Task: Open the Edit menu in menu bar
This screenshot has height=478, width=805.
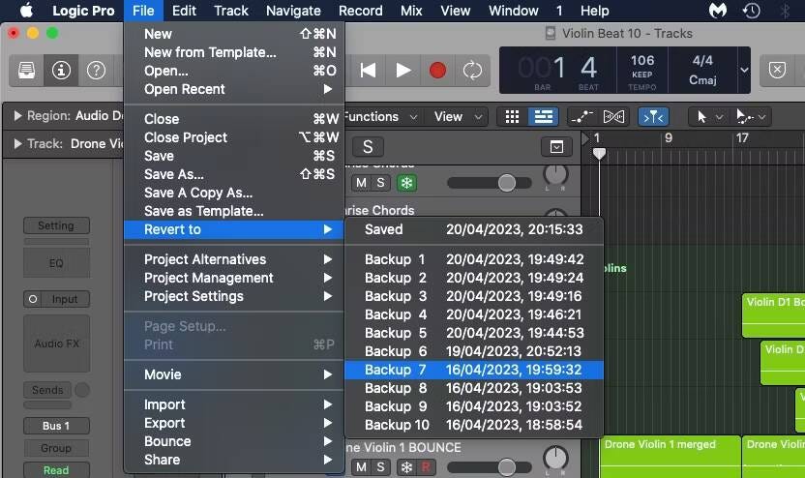Action: point(184,11)
